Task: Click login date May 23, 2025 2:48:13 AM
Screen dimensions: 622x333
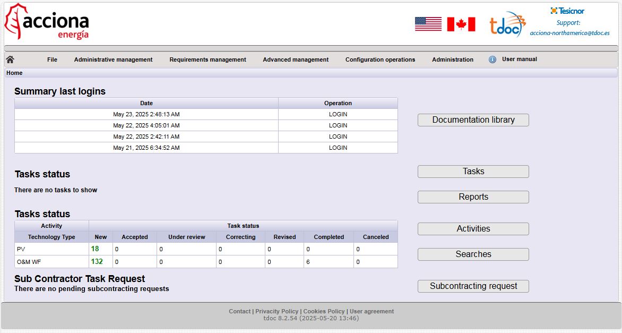Action: point(146,114)
